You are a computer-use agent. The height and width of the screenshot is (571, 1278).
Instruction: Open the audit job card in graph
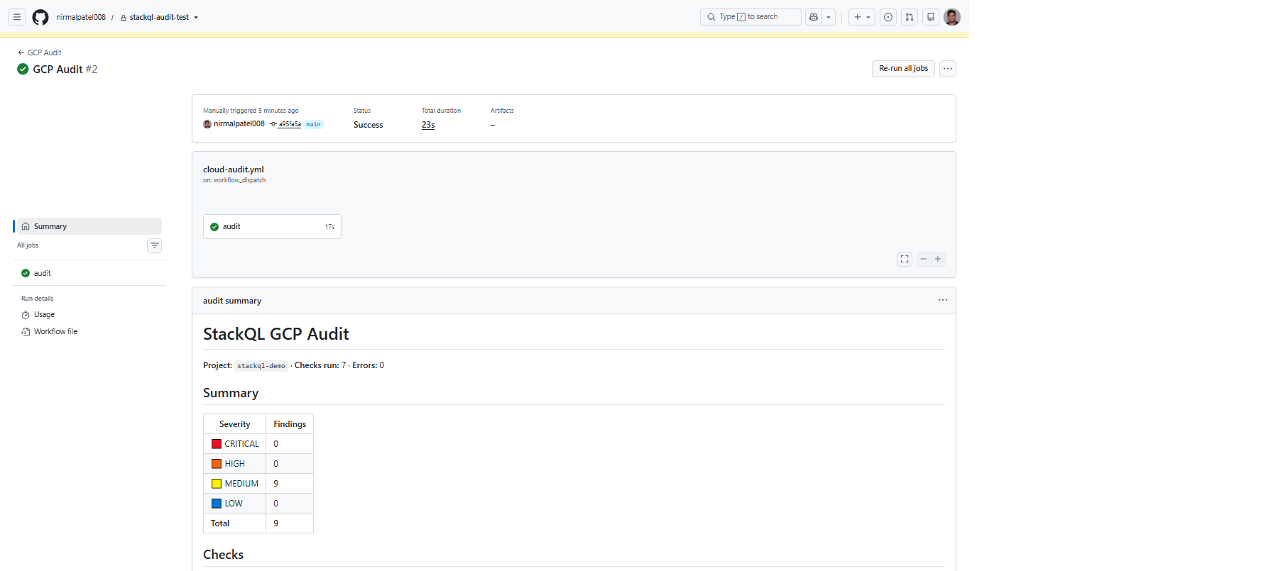(x=272, y=227)
